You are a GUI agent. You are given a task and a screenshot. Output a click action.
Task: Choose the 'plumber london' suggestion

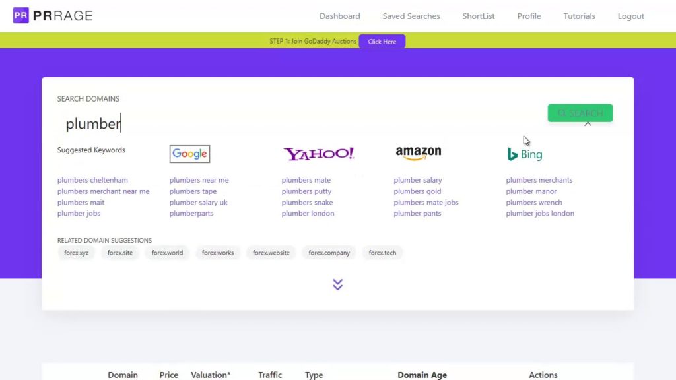coord(308,214)
